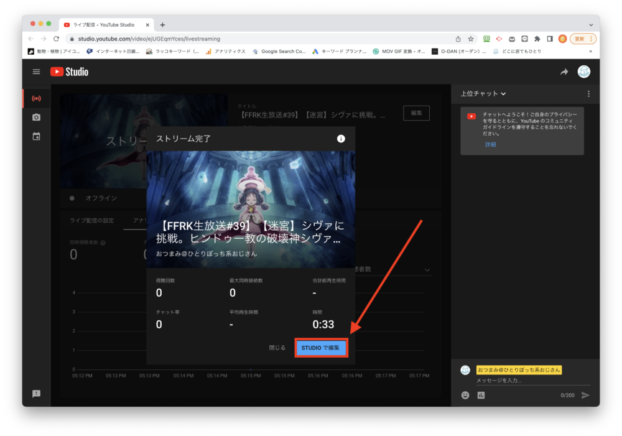
Task: Open the MOV GIF 変換 bookmark
Action: [399, 51]
